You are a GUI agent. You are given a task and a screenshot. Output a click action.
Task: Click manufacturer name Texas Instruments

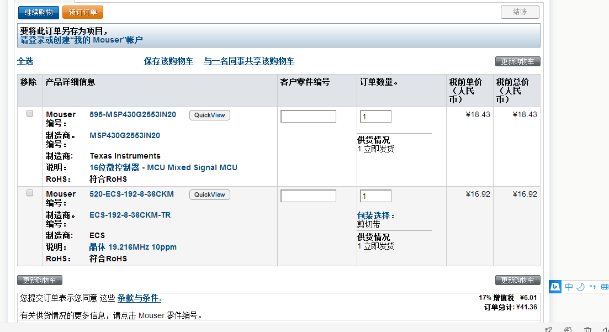pyautogui.click(x=125, y=156)
